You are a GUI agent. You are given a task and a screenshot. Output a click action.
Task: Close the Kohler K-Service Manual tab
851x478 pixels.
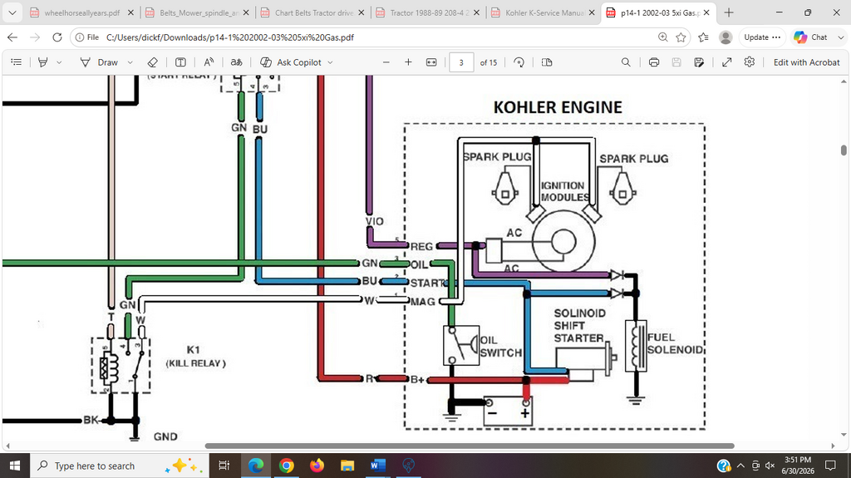coord(592,12)
